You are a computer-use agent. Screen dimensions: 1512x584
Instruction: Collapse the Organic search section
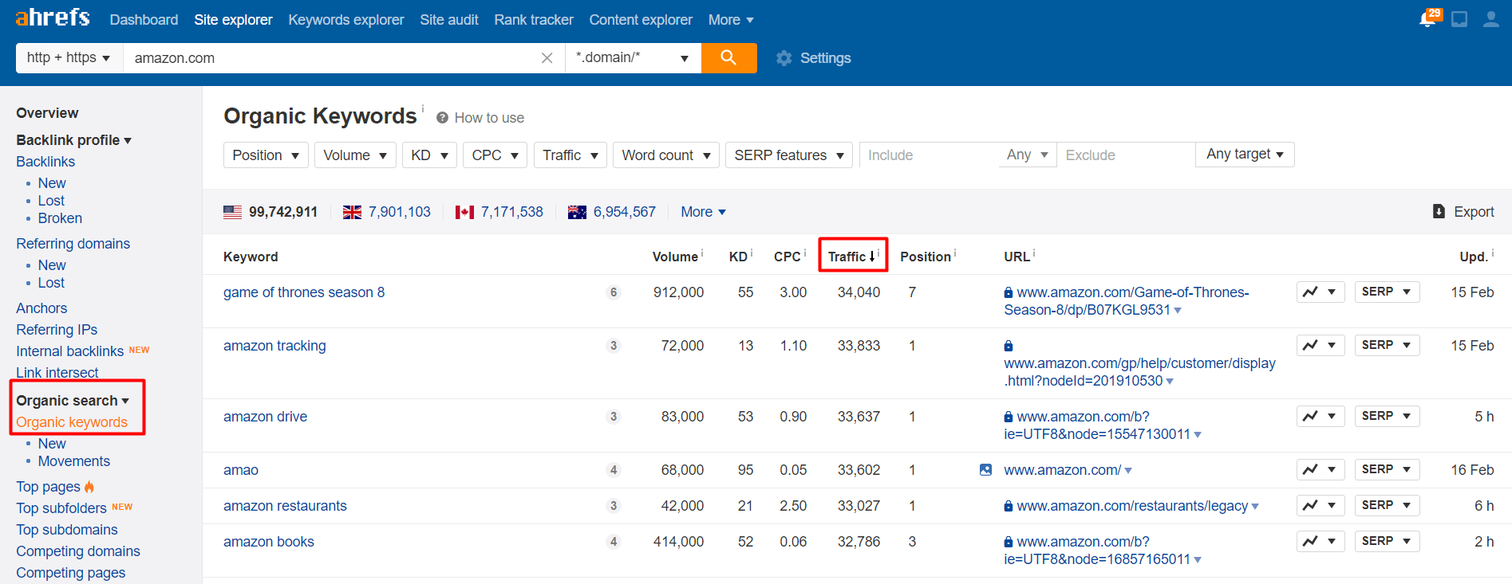73,401
